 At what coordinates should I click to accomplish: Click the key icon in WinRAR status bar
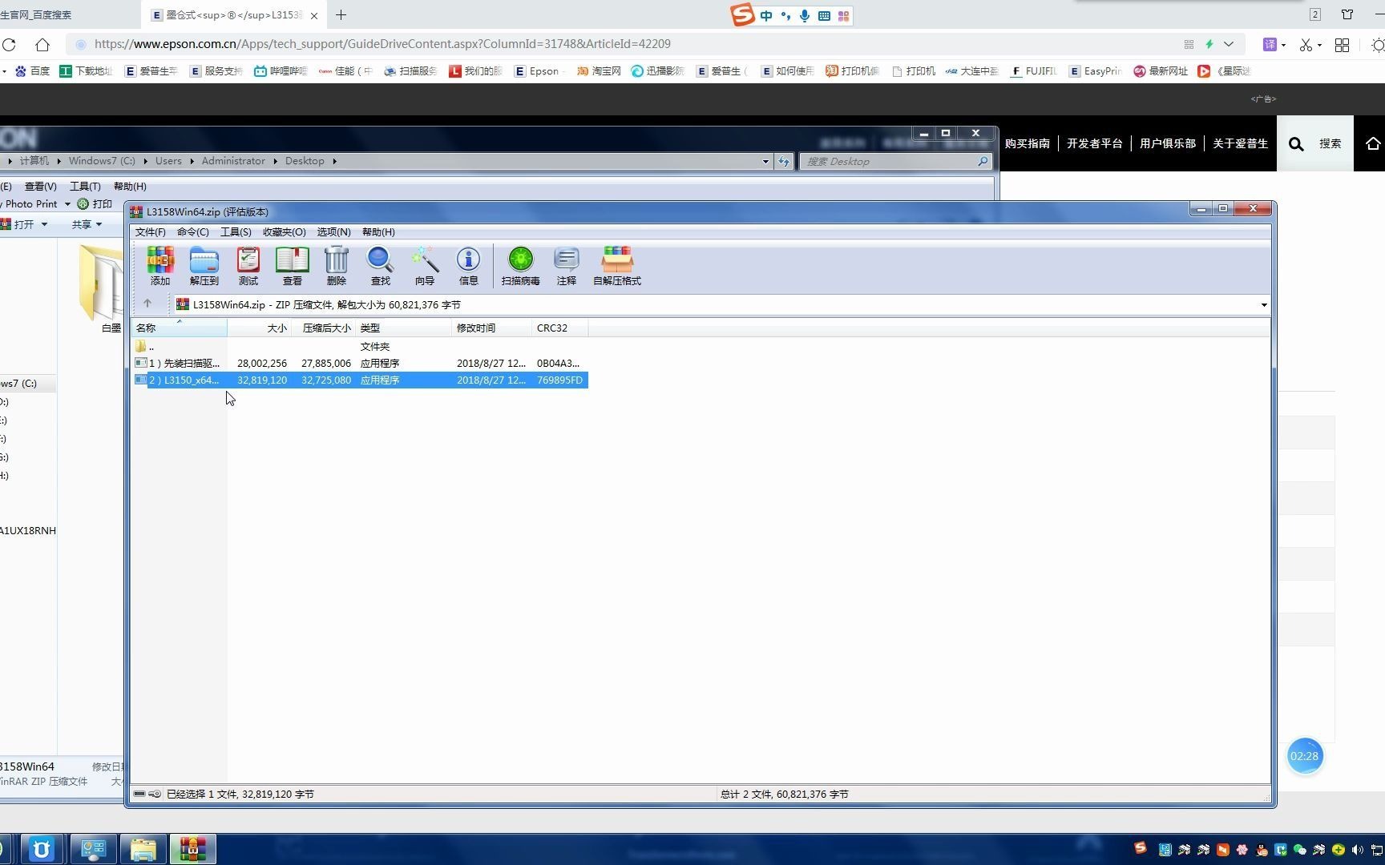(x=155, y=794)
